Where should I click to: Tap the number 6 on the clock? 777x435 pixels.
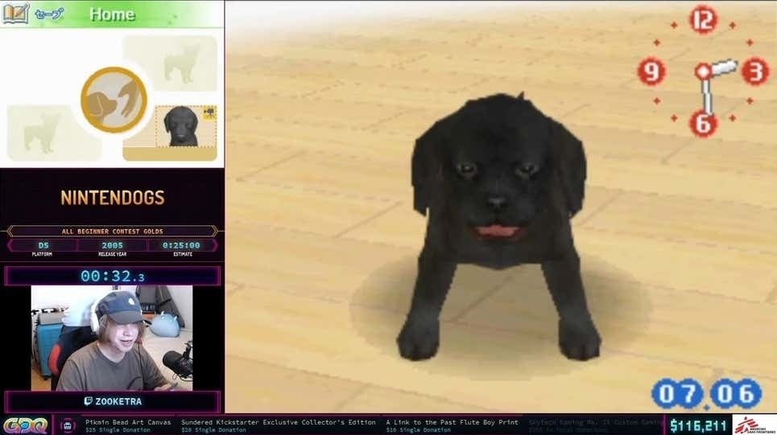(703, 123)
